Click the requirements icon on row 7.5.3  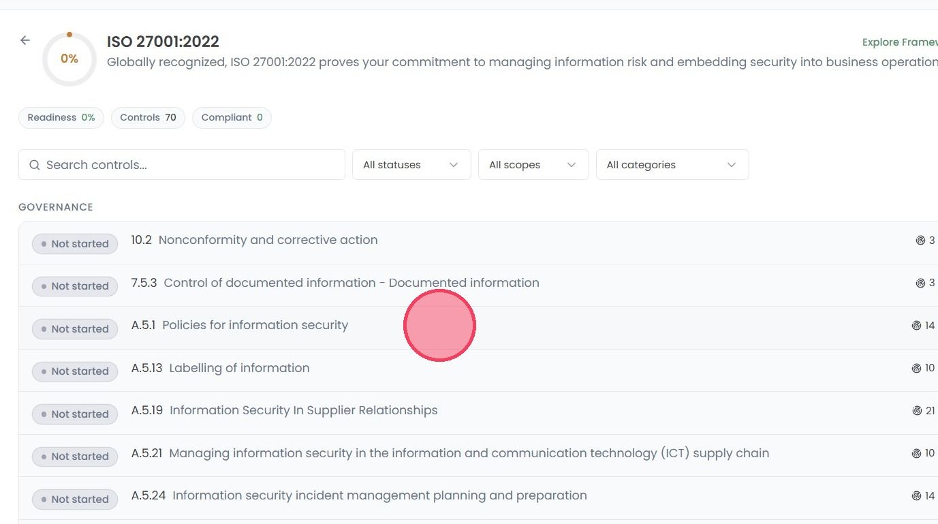pos(920,283)
